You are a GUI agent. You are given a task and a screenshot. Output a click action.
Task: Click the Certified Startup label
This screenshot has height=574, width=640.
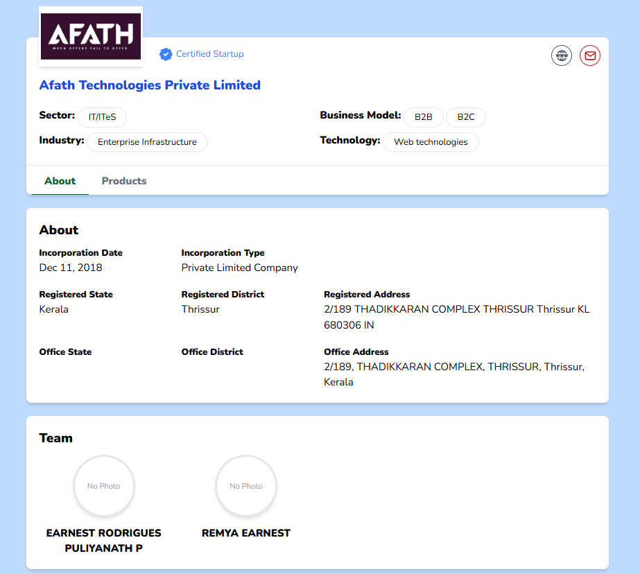pyautogui.click(x=210, y=54)
